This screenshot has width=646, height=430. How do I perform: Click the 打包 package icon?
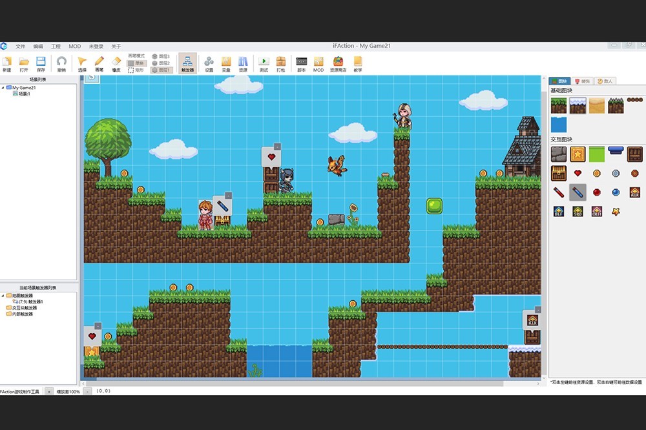tap(281, 63)
